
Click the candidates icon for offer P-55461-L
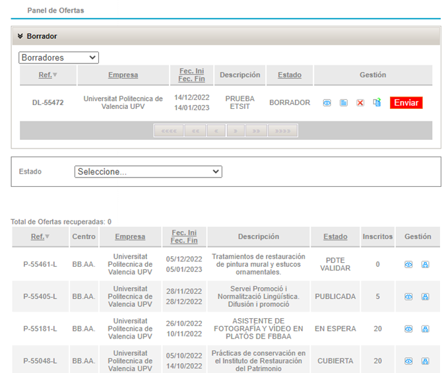pos(425,264)
